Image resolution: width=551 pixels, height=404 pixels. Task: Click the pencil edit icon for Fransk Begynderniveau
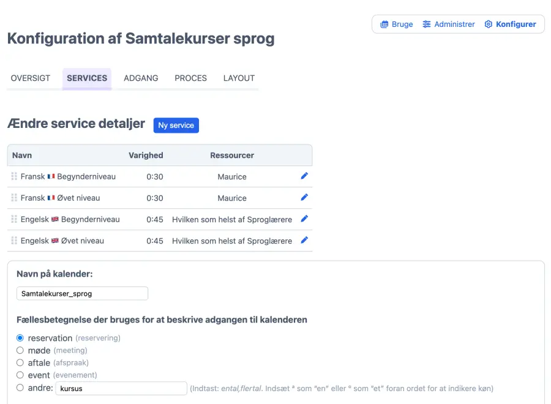[x=304, y=176]
